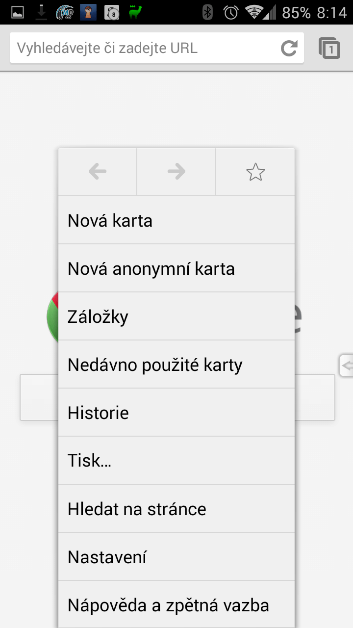
Task: Tap the back arrow in the menu
Action: (x=98, y=172)
